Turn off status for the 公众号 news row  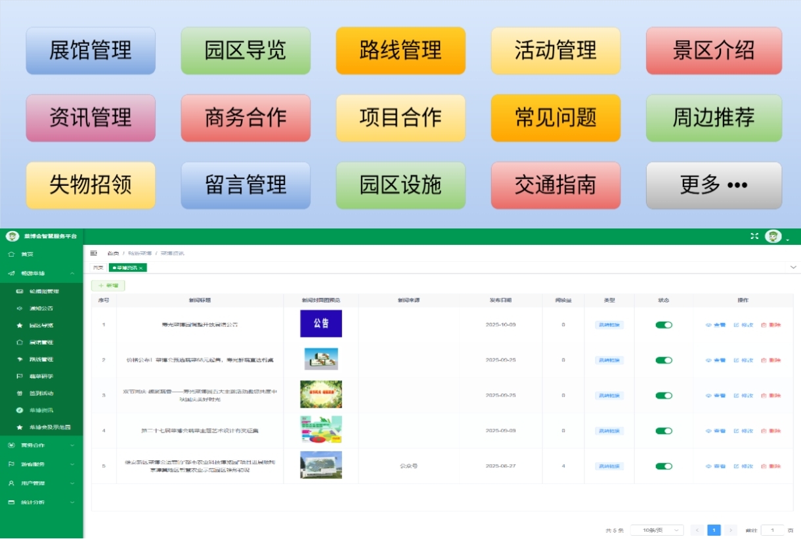[x=663, y=465]
